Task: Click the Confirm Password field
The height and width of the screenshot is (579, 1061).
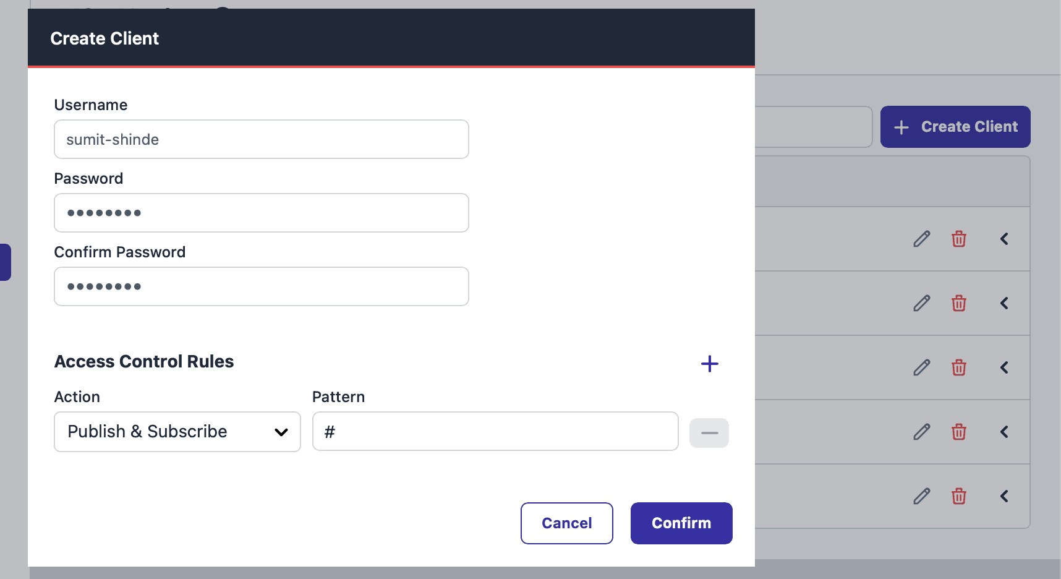Action: click(261, 286)
